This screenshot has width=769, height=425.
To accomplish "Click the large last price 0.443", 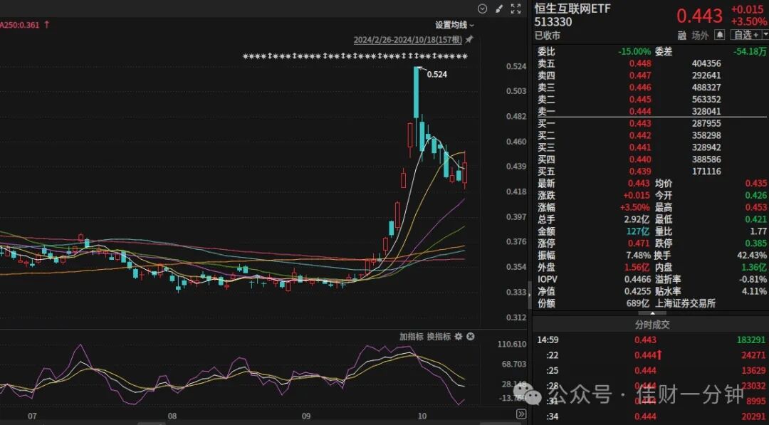I will click(x=699, y=16).
